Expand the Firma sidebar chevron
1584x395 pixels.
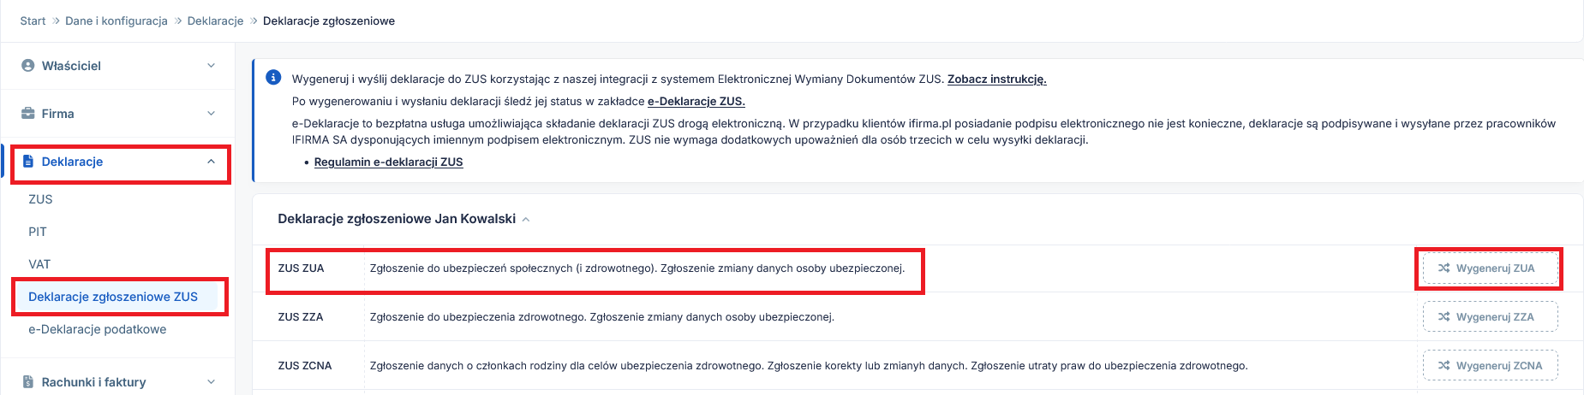coord(211,114)
